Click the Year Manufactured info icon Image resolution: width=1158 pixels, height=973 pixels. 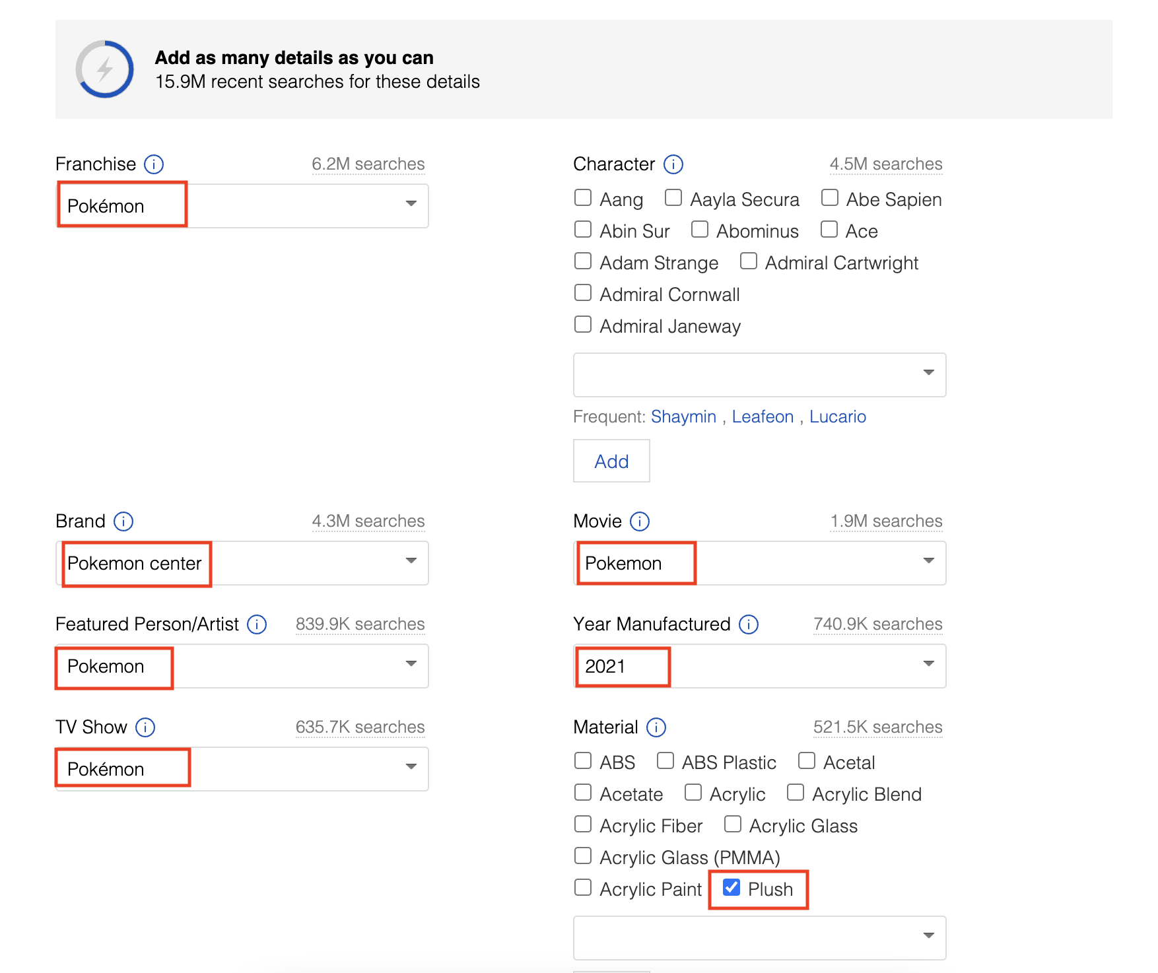coord(749,624)
